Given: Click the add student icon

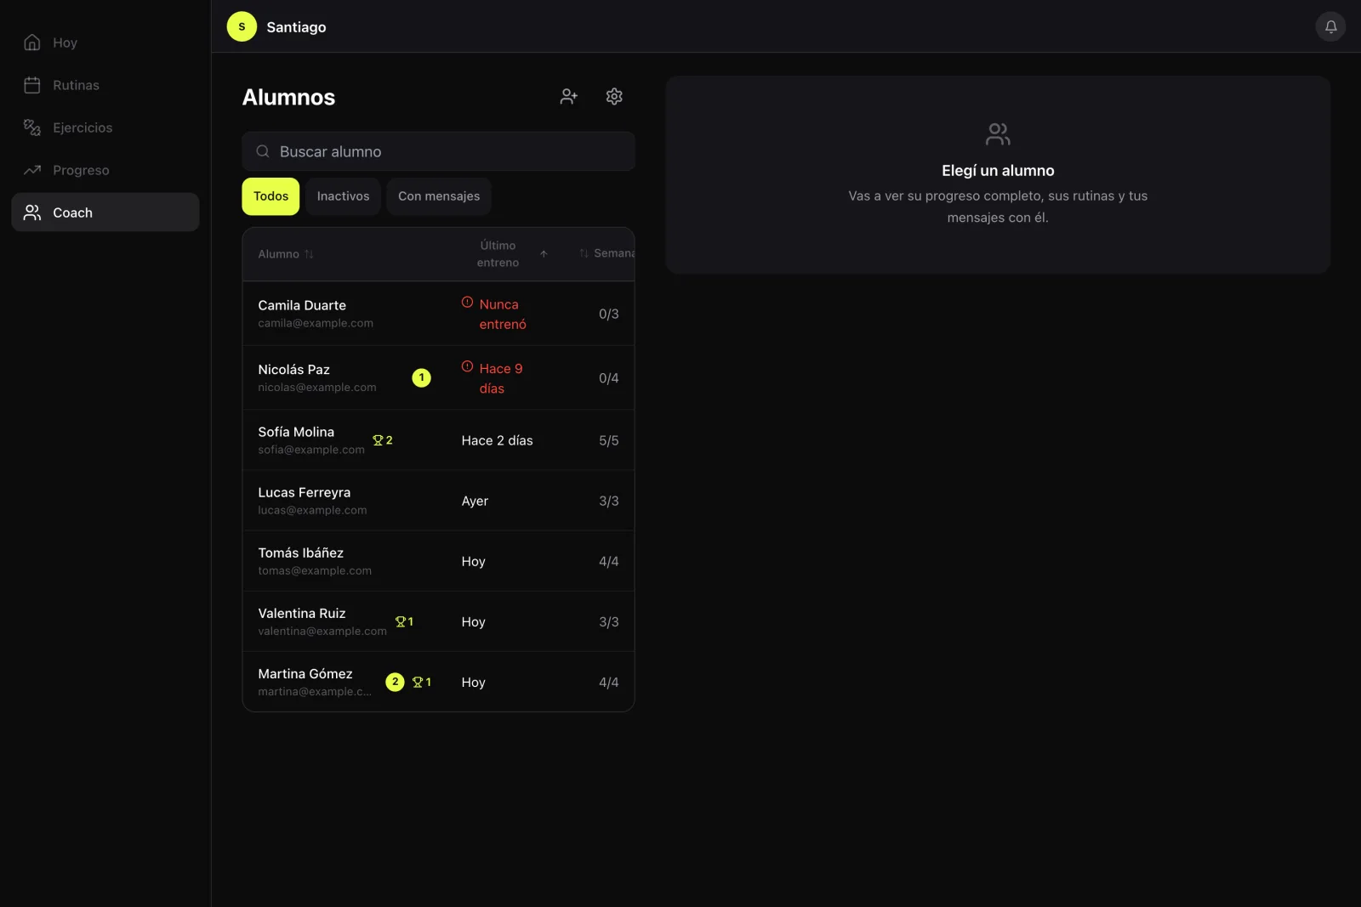Looking at the screenshot, I should coord(569,96).
